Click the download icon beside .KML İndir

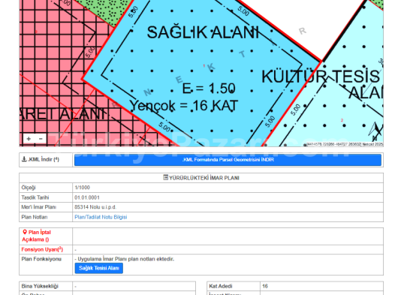(24, 159)
